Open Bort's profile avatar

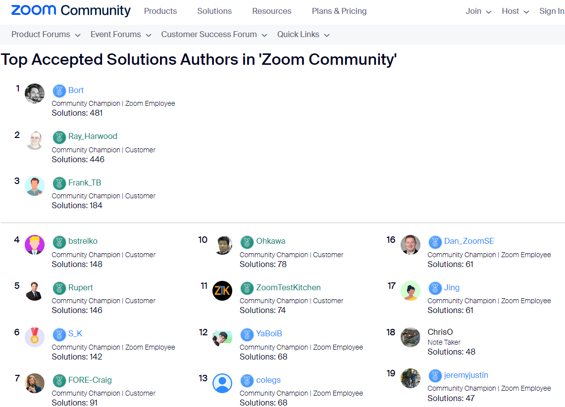point(35,93)
